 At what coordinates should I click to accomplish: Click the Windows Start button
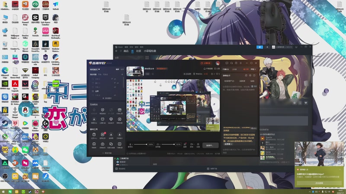point(3,192)
